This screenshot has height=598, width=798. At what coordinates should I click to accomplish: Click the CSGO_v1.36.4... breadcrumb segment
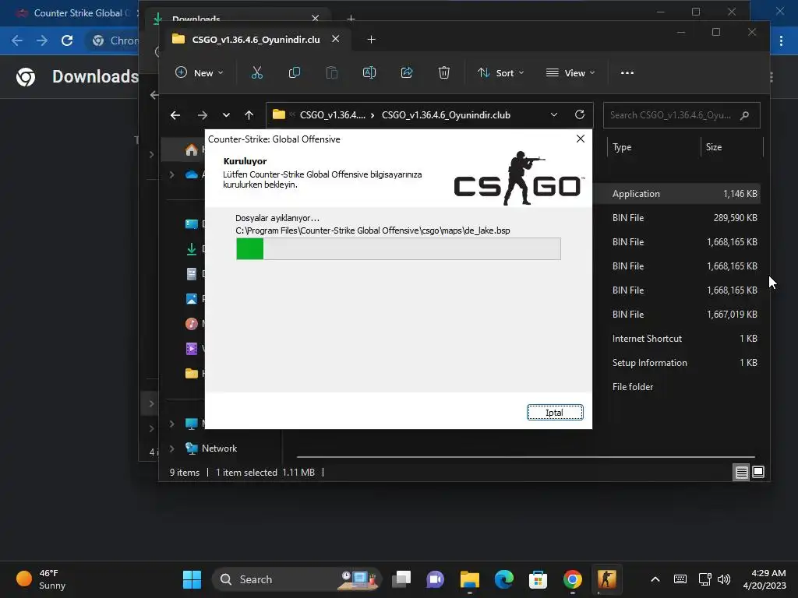[332, 115]
